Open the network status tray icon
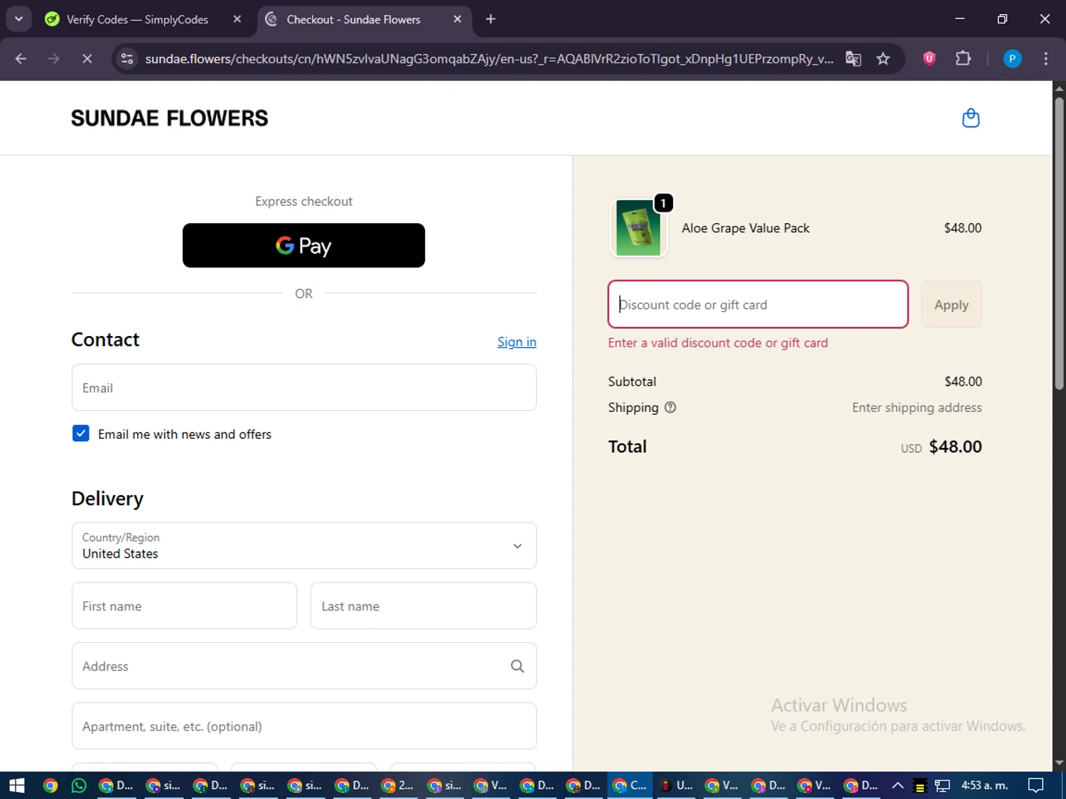 (x=942, y=786)
